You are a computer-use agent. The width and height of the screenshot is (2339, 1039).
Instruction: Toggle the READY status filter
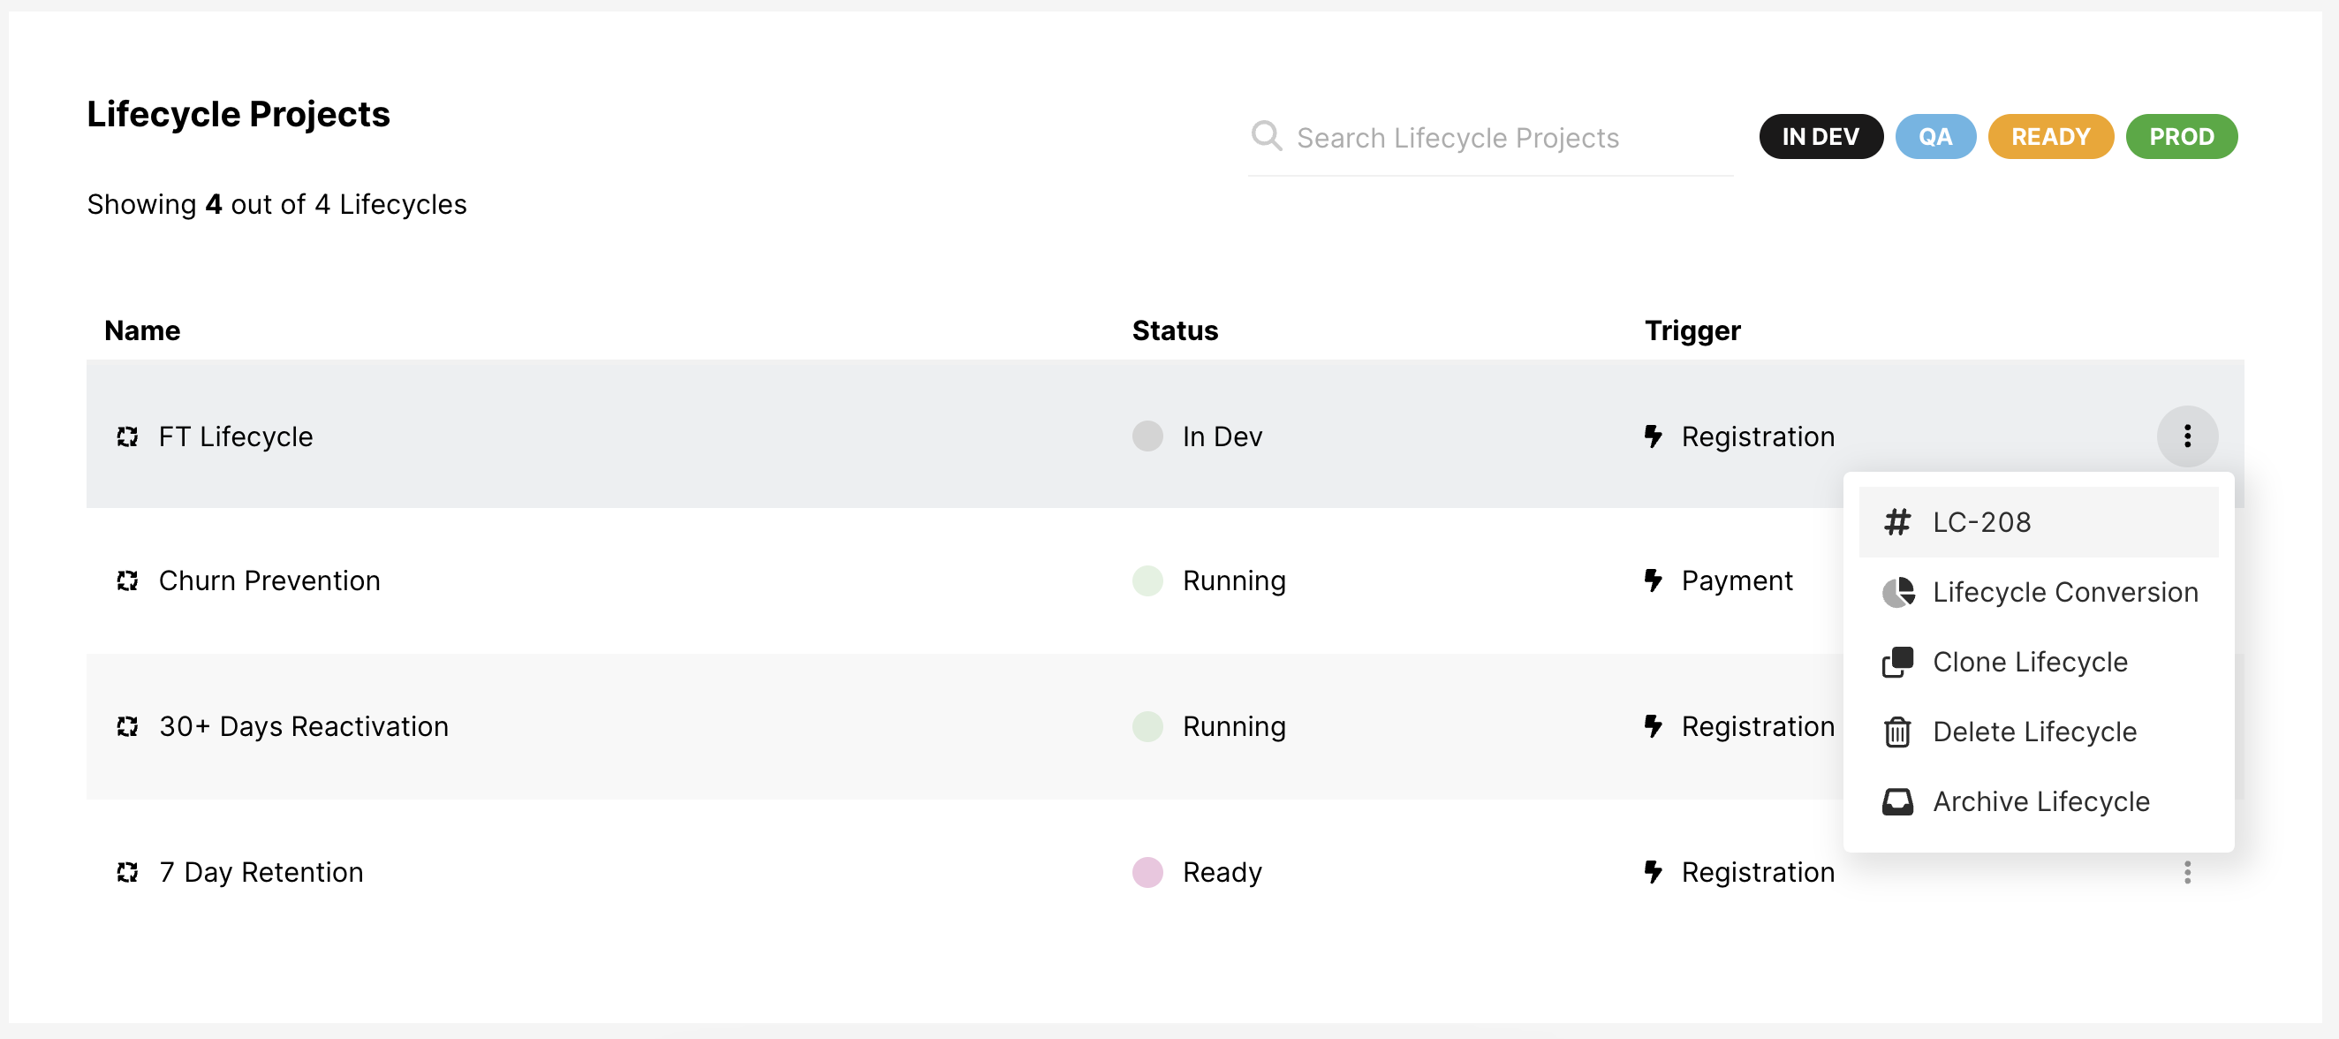[x=2049, y=136]
